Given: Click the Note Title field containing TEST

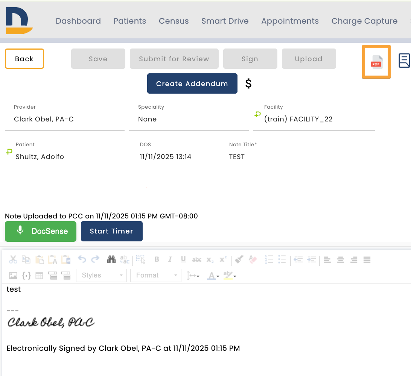Looking at the screenshot, I should click(x=277, y=156).
